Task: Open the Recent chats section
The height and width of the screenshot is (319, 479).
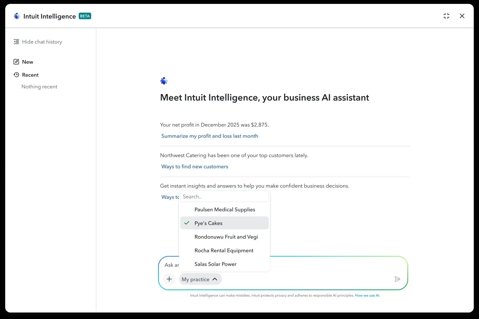Action: coord(26,75)
